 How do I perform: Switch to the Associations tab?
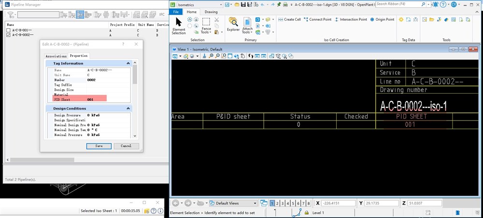click(56, 56)
